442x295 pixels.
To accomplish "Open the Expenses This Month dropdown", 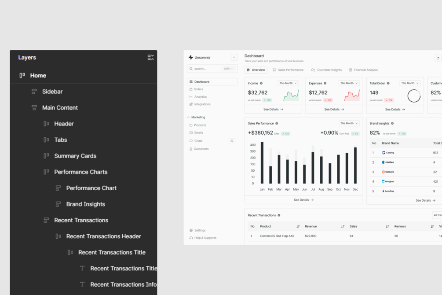I will click(349, 83).
